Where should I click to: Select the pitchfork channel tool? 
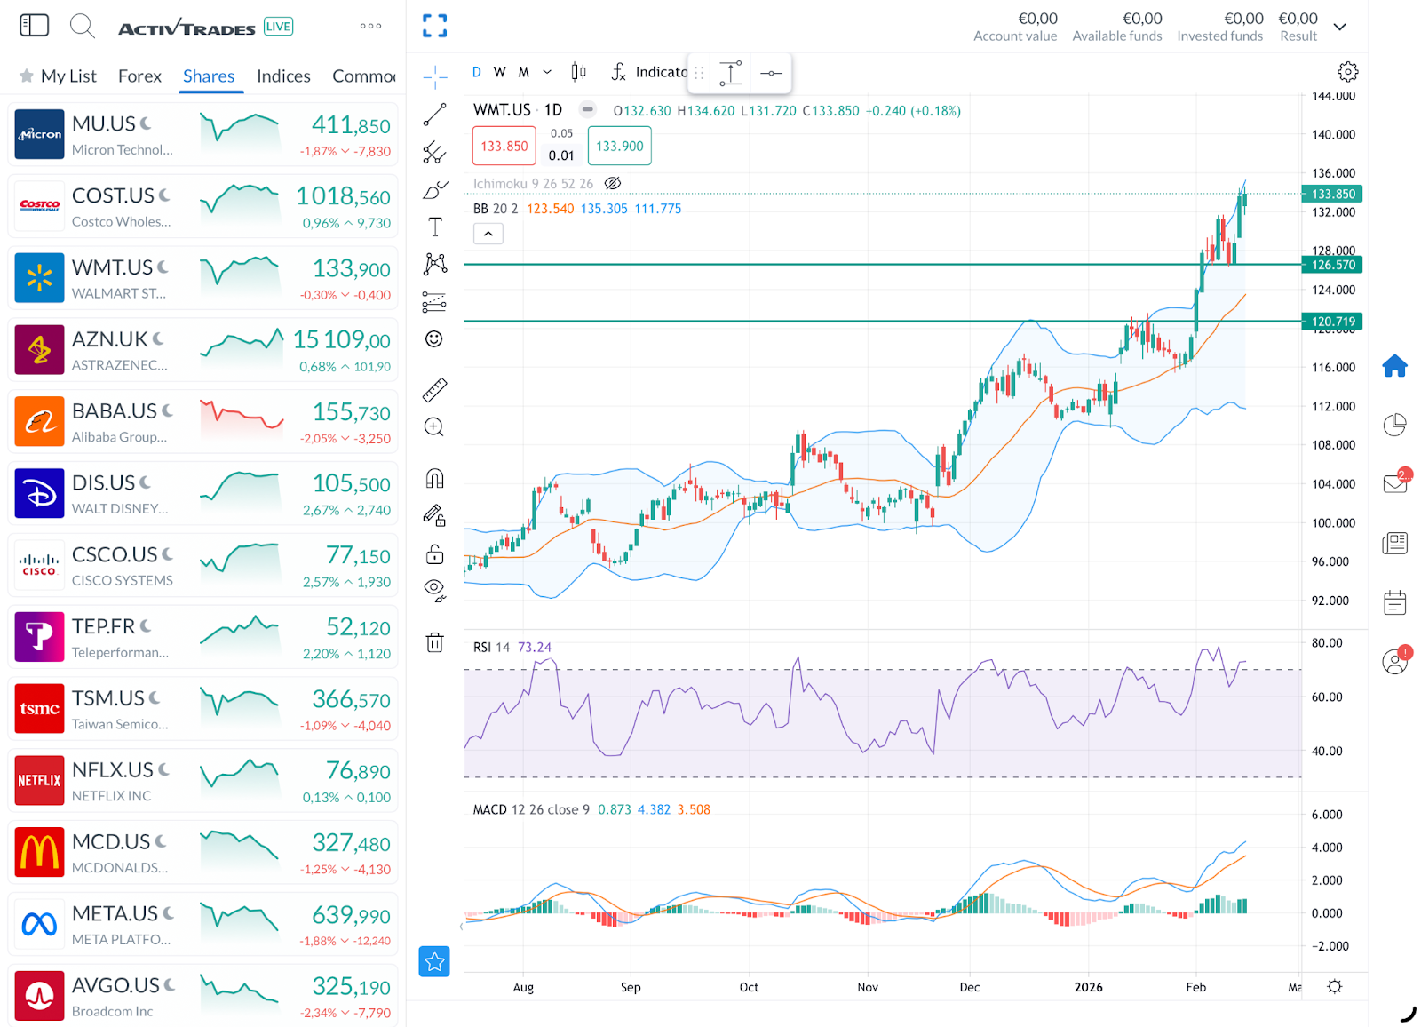tap(434, 152)
